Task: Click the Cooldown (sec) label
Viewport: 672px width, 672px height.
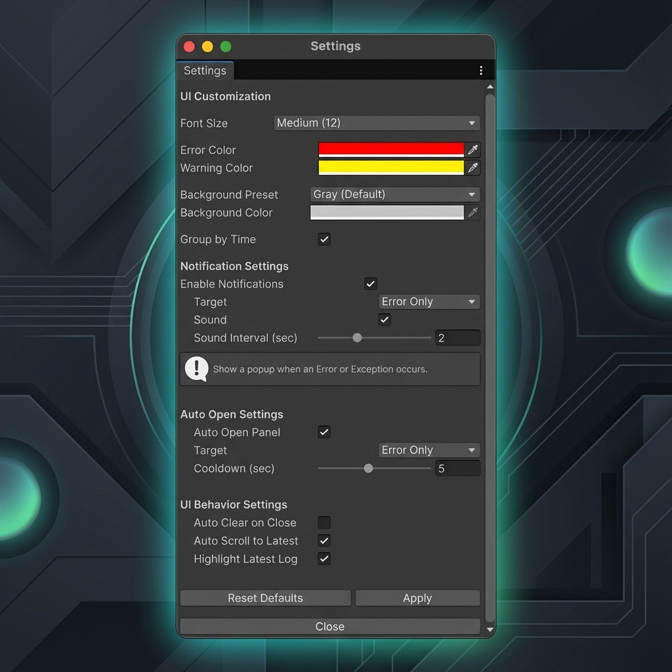Action: click(x=234, y=469)
